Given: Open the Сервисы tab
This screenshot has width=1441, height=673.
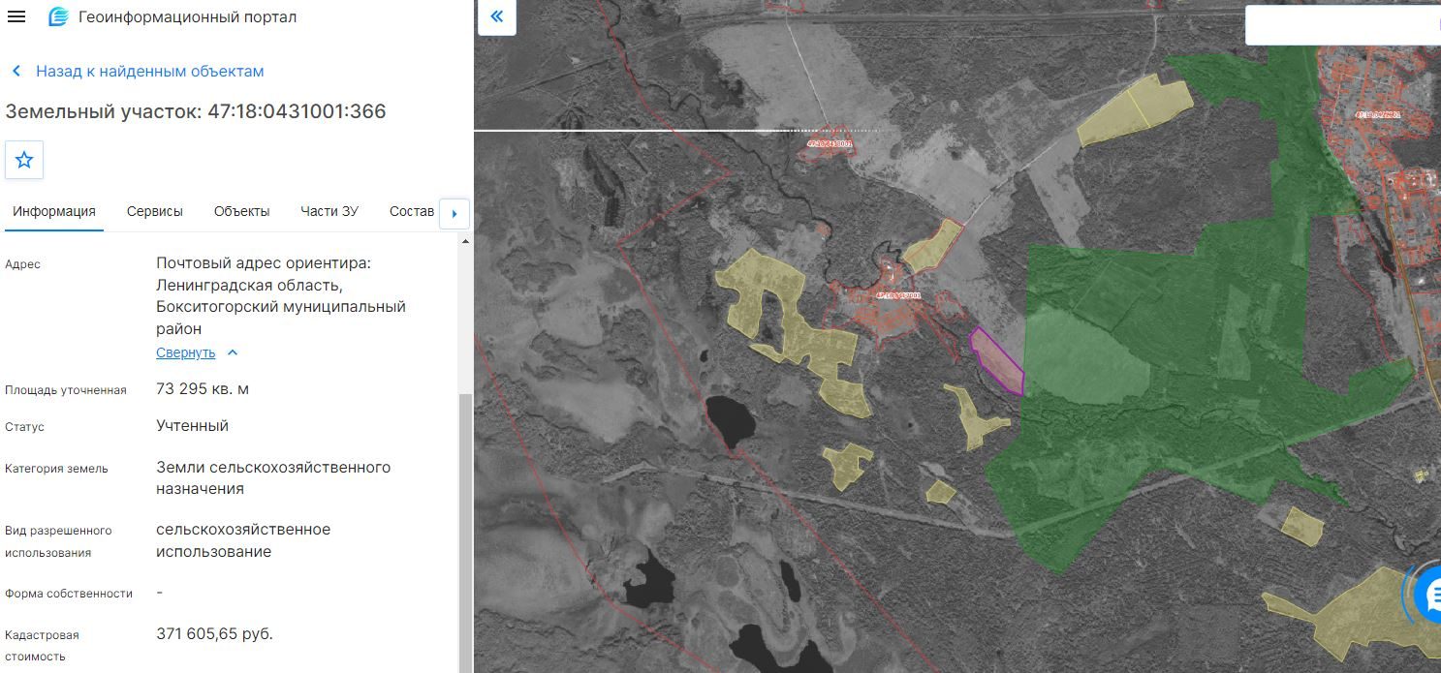Looking at the screenshot, I should tap(155, 211).
